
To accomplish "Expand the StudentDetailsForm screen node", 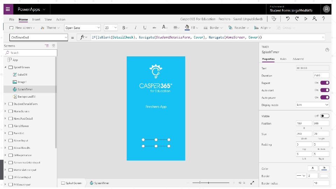I will click(5, 104).
